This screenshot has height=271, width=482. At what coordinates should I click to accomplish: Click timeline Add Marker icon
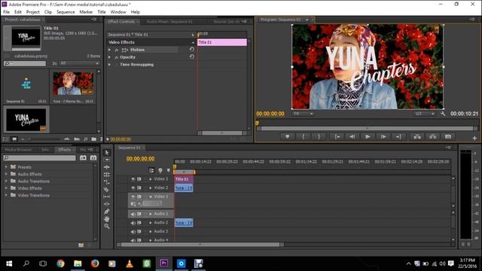pos(169,171)
